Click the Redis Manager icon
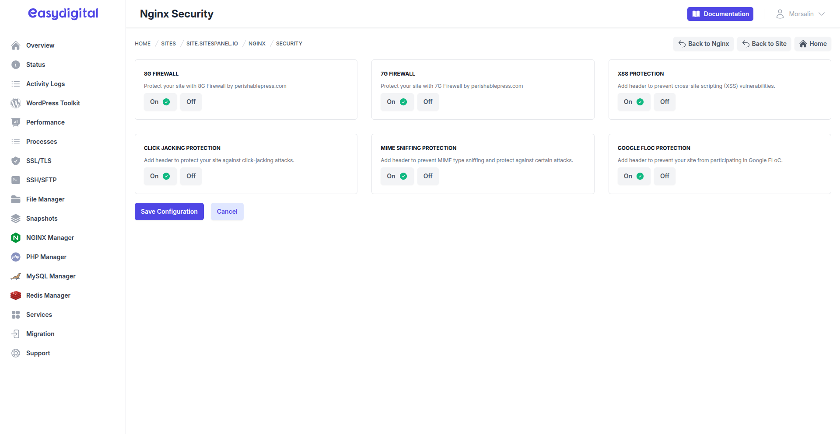Image resolution: width=840 pixels, height=434 pixels. click(x=15, y=295)
